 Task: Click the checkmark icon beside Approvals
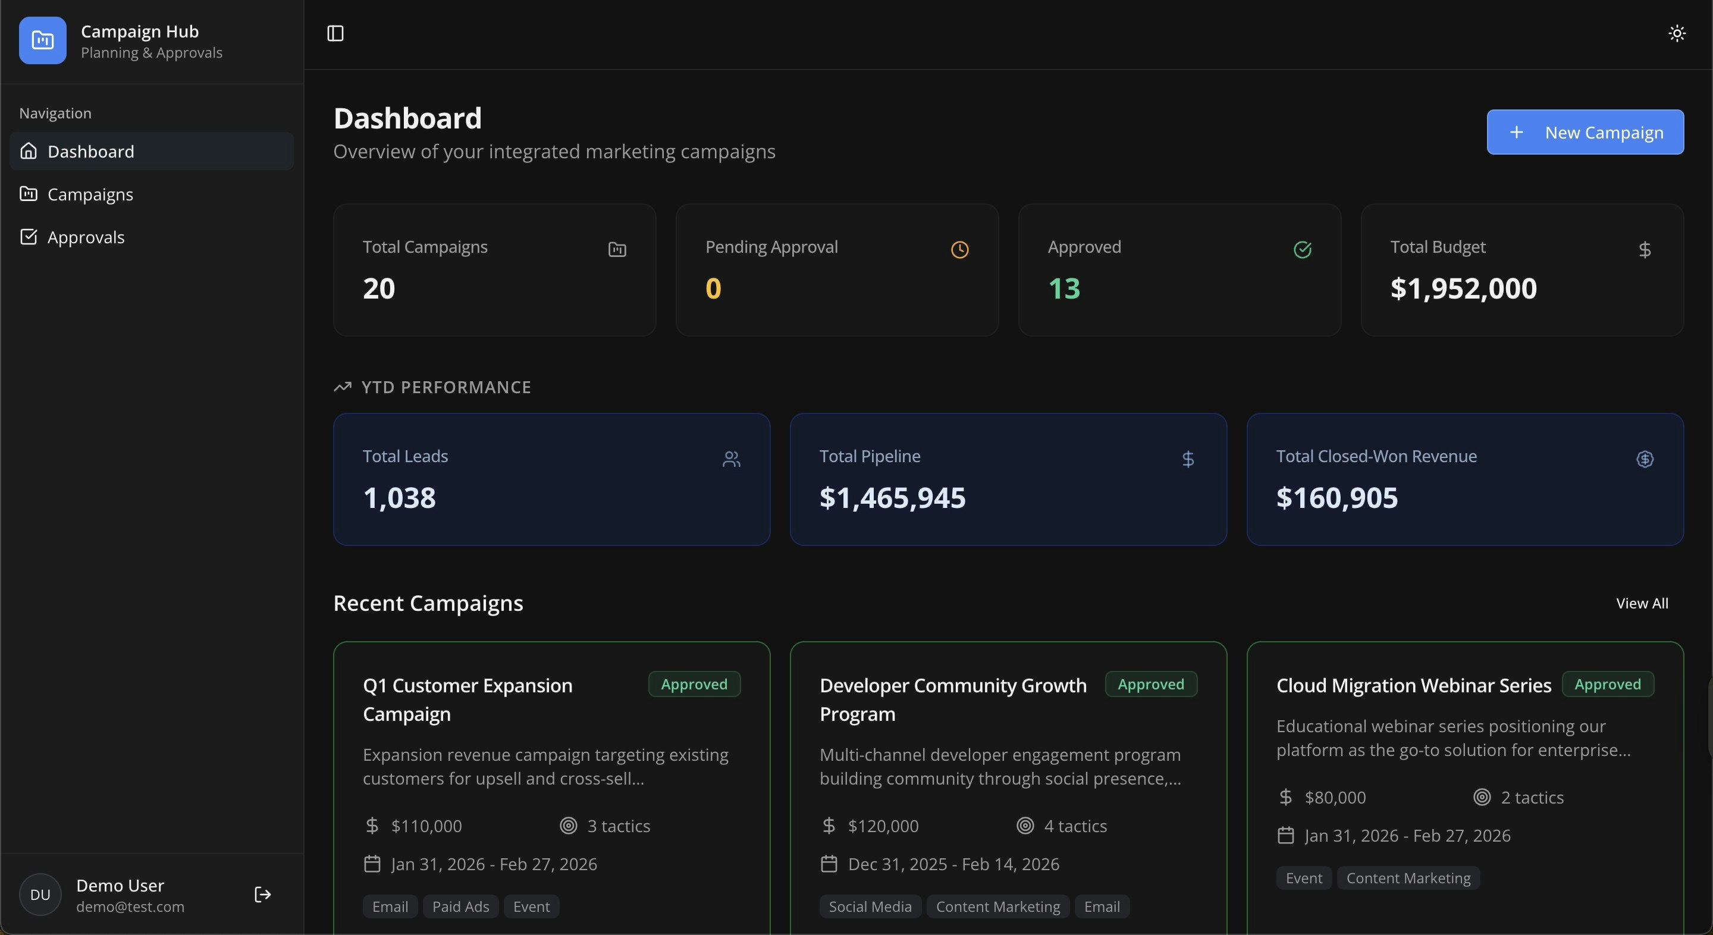click(x=28, y=237)
